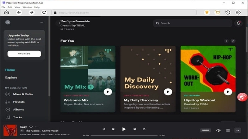Toggle shuffle playback
The width and height of the screenshot is (248, 139).
(104, 129)
